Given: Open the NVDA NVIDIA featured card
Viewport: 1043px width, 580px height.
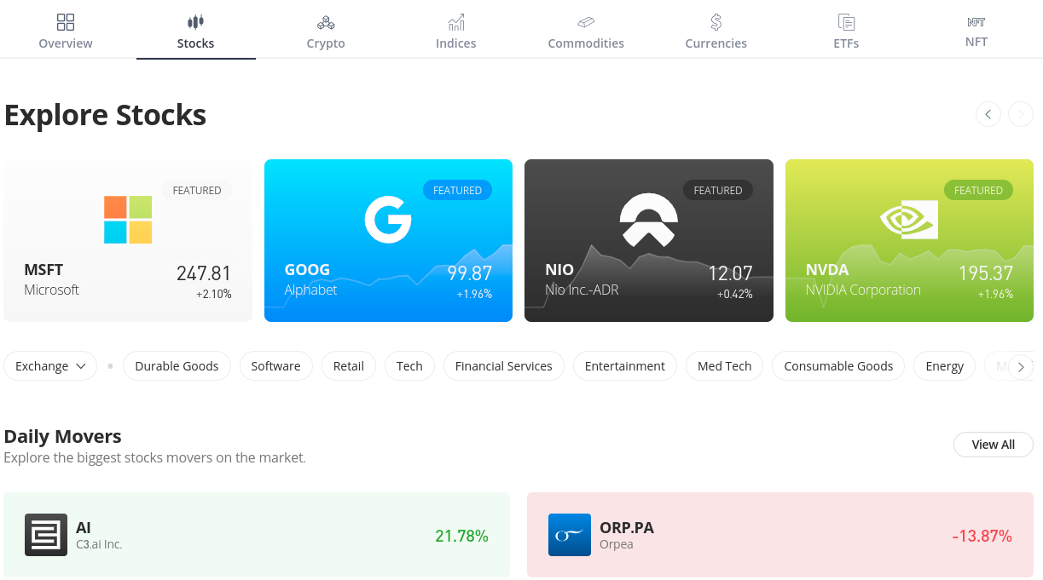Looking at the screenshot, I should (x=909, y=240).
